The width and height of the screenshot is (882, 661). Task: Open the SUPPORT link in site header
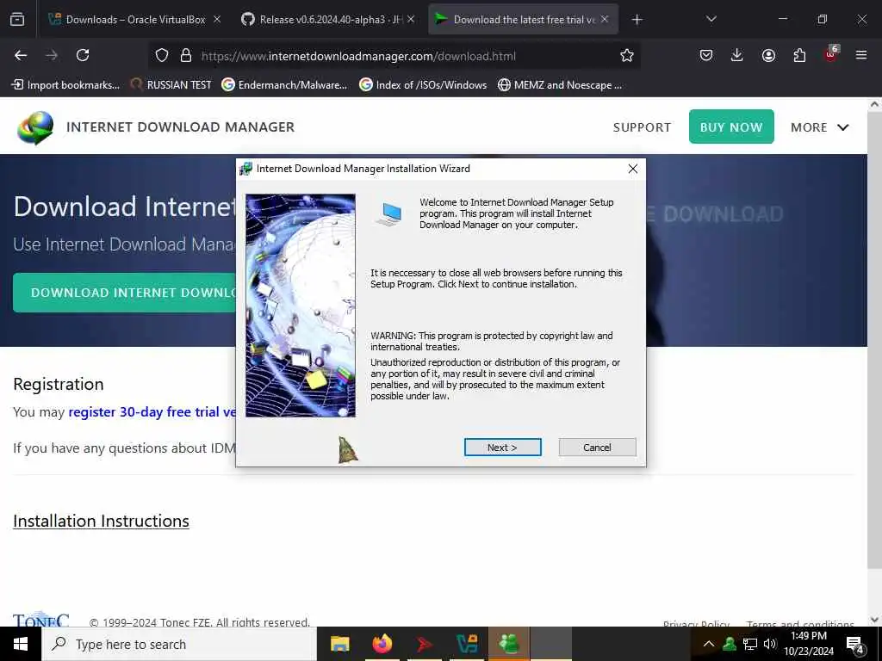tap(642, 127)
